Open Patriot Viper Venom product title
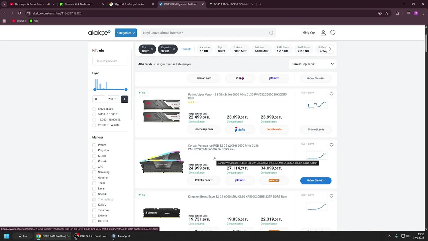The height and width of the screenshot is (241, 428). [x=237, y=96]
